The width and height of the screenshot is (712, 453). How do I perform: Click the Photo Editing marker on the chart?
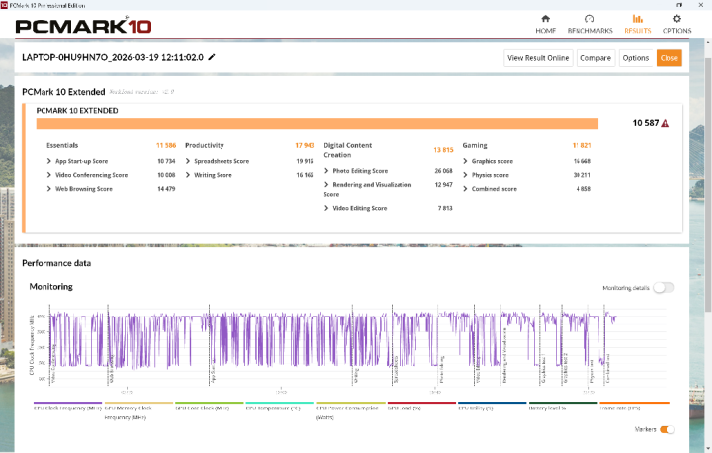click(x=441, y=369)
